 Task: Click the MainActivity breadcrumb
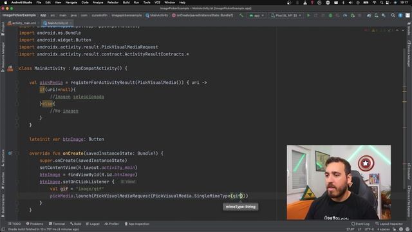pos(157,15)
